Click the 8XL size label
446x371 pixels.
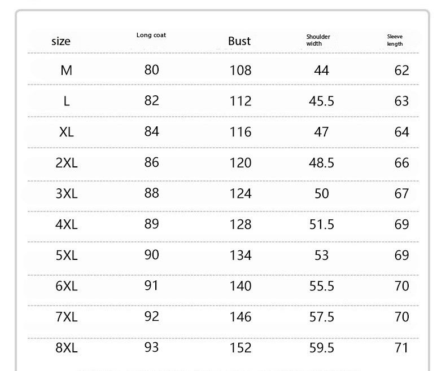click(67, 347)
